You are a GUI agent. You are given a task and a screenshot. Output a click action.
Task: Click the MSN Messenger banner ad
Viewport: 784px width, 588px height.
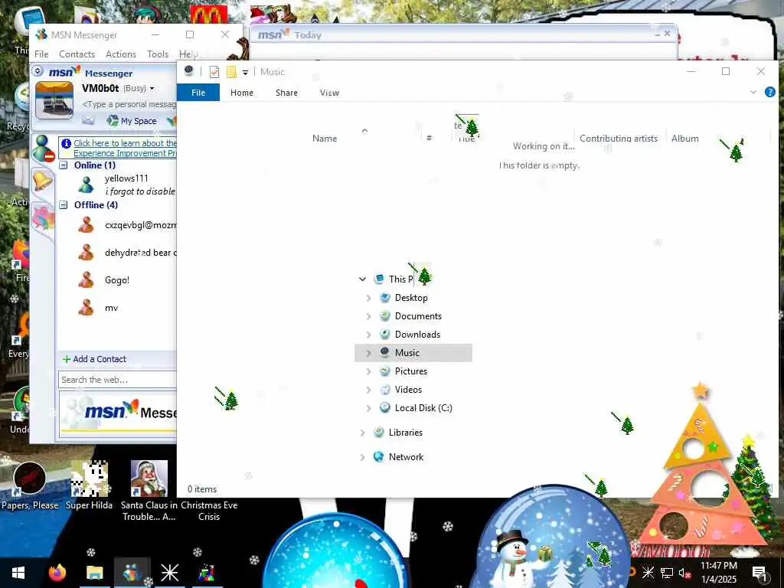(x=118, y=413)
